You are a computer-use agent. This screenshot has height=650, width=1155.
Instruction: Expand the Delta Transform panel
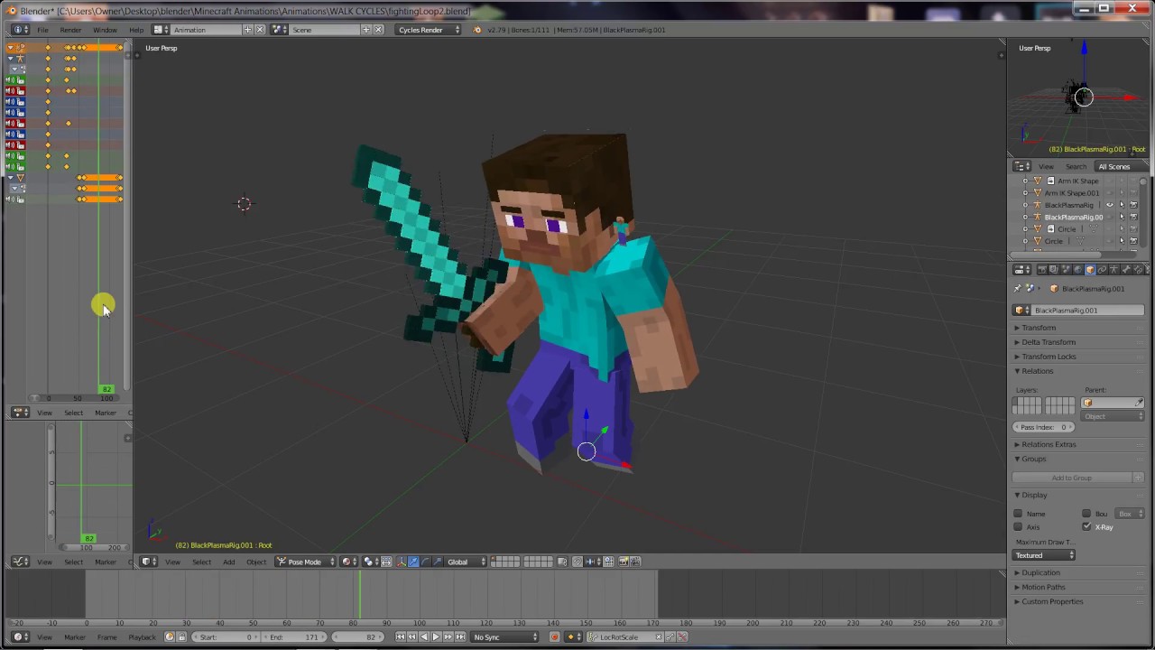1048,342
